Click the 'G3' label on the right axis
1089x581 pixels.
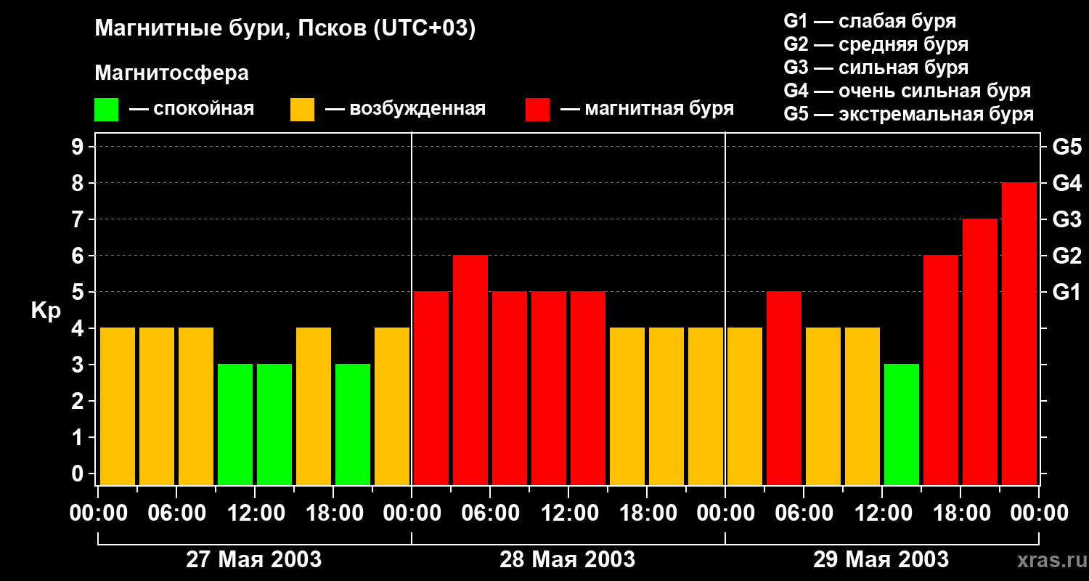tap(1066, 219)
